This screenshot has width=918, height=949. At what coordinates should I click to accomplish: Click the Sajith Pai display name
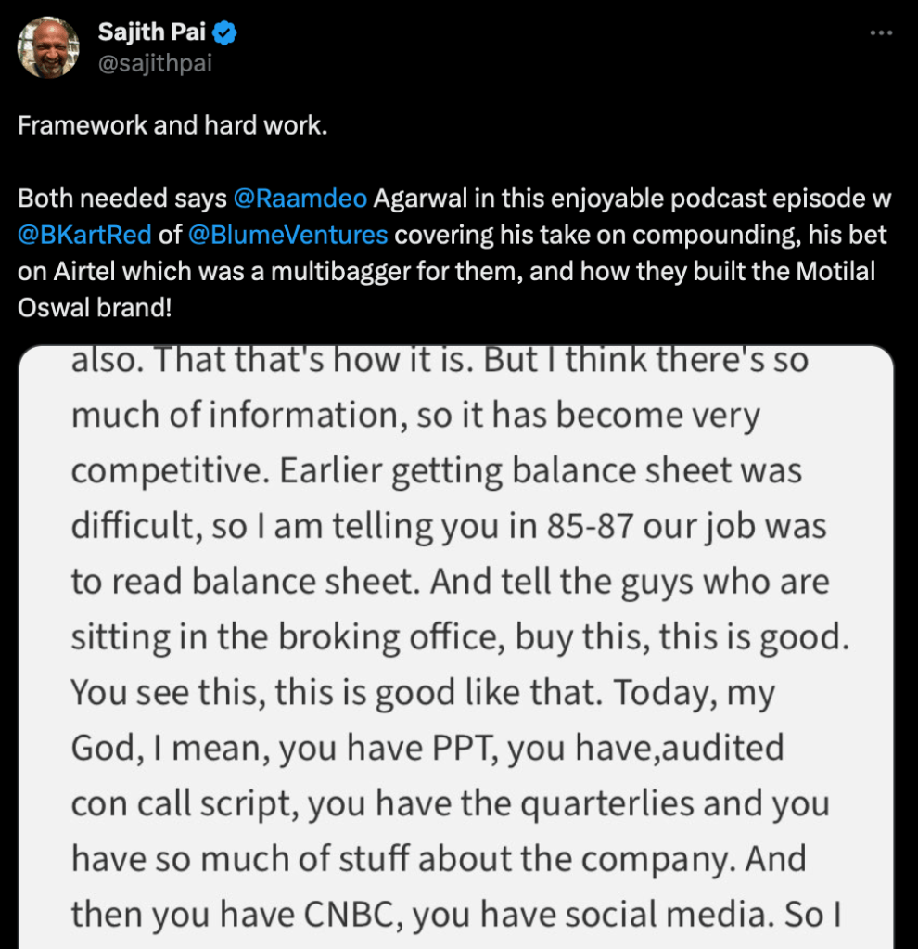(153, 34)
